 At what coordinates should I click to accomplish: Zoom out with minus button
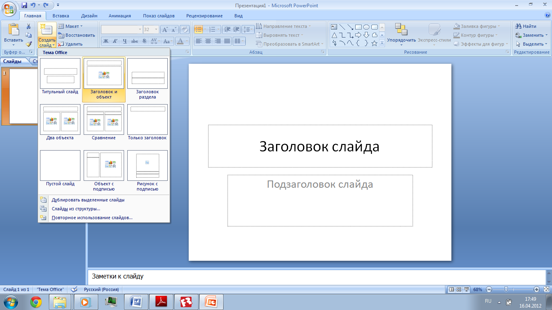pyautogui.click(x=489, y=289)
